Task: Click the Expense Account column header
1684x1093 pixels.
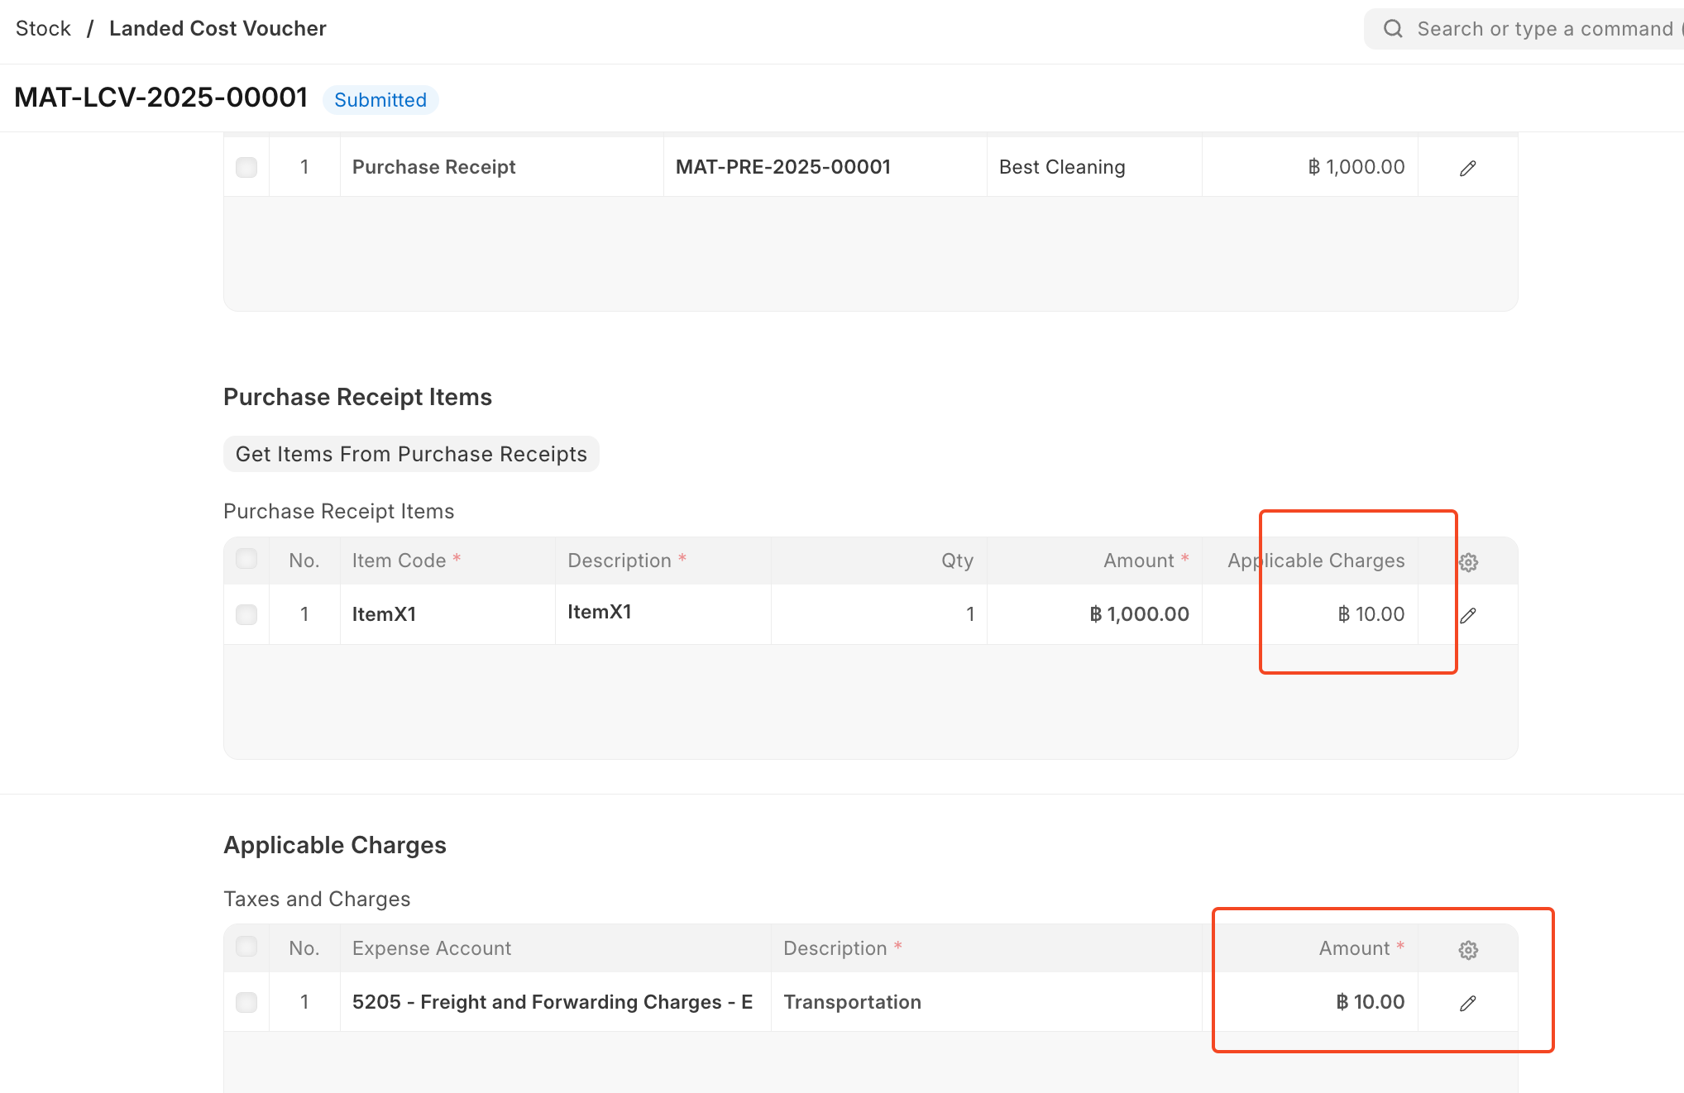Action: pos(555,948)
